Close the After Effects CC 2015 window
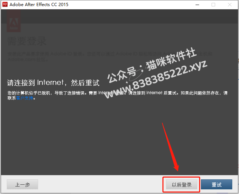Screen dimensions: 239x194 pyautogui.click(x=230, y=5)
